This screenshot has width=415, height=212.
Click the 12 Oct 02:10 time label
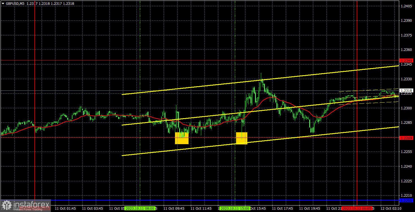pyautogui.click(x=391, y=208)
